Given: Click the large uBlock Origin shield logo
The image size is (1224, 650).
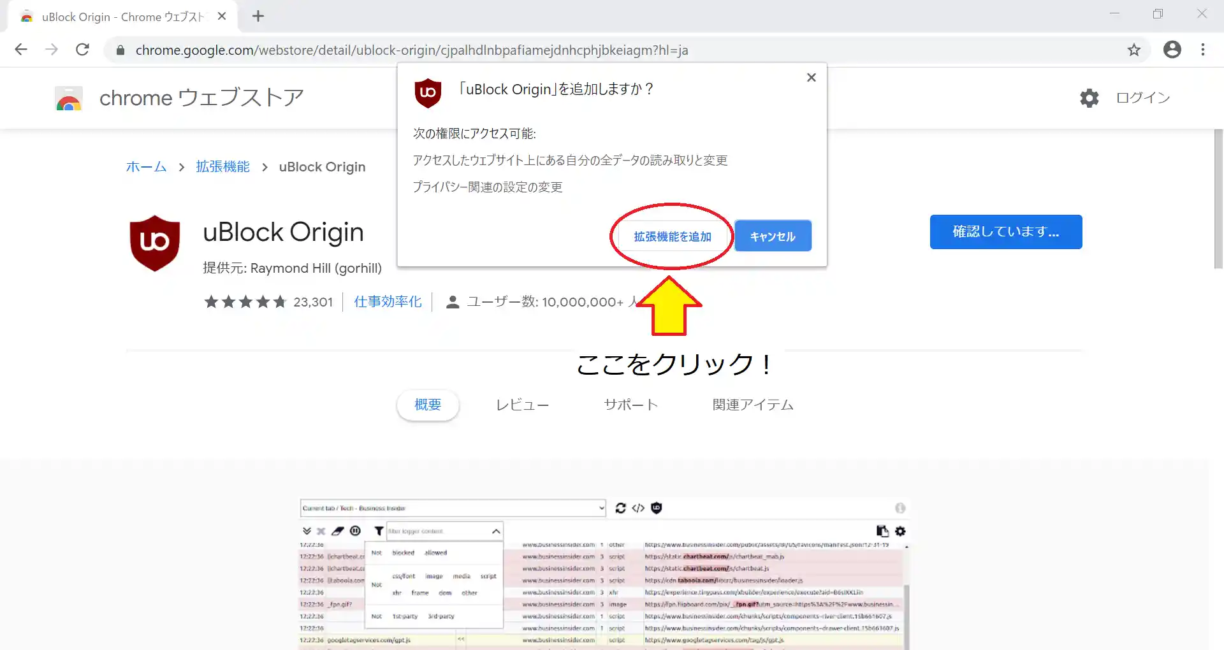Looking at the screenshot, I should point(155,243).
